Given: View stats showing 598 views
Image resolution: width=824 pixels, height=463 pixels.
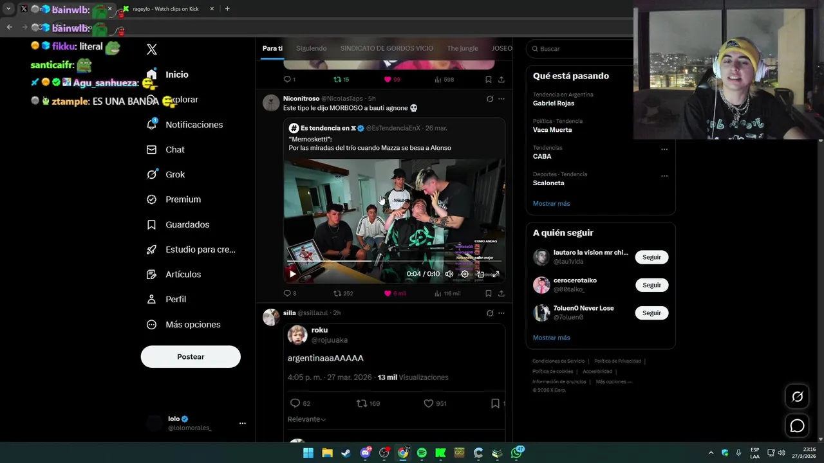Looking at the screenshot, I should tap(444, 80).
